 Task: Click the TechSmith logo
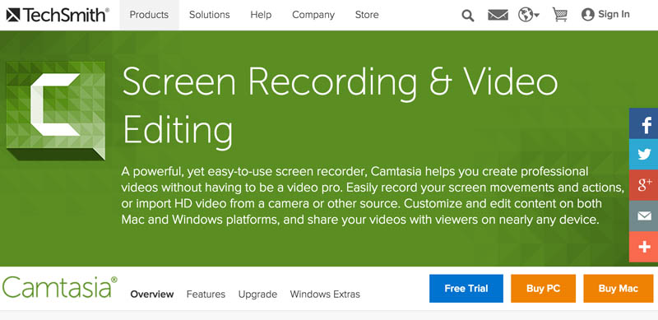click(x=58, y=15)
